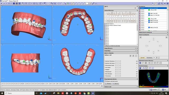Switch to nine-viewport grid layout icon
Viewport: 169px width, 95px height.
tap(20, 3)
